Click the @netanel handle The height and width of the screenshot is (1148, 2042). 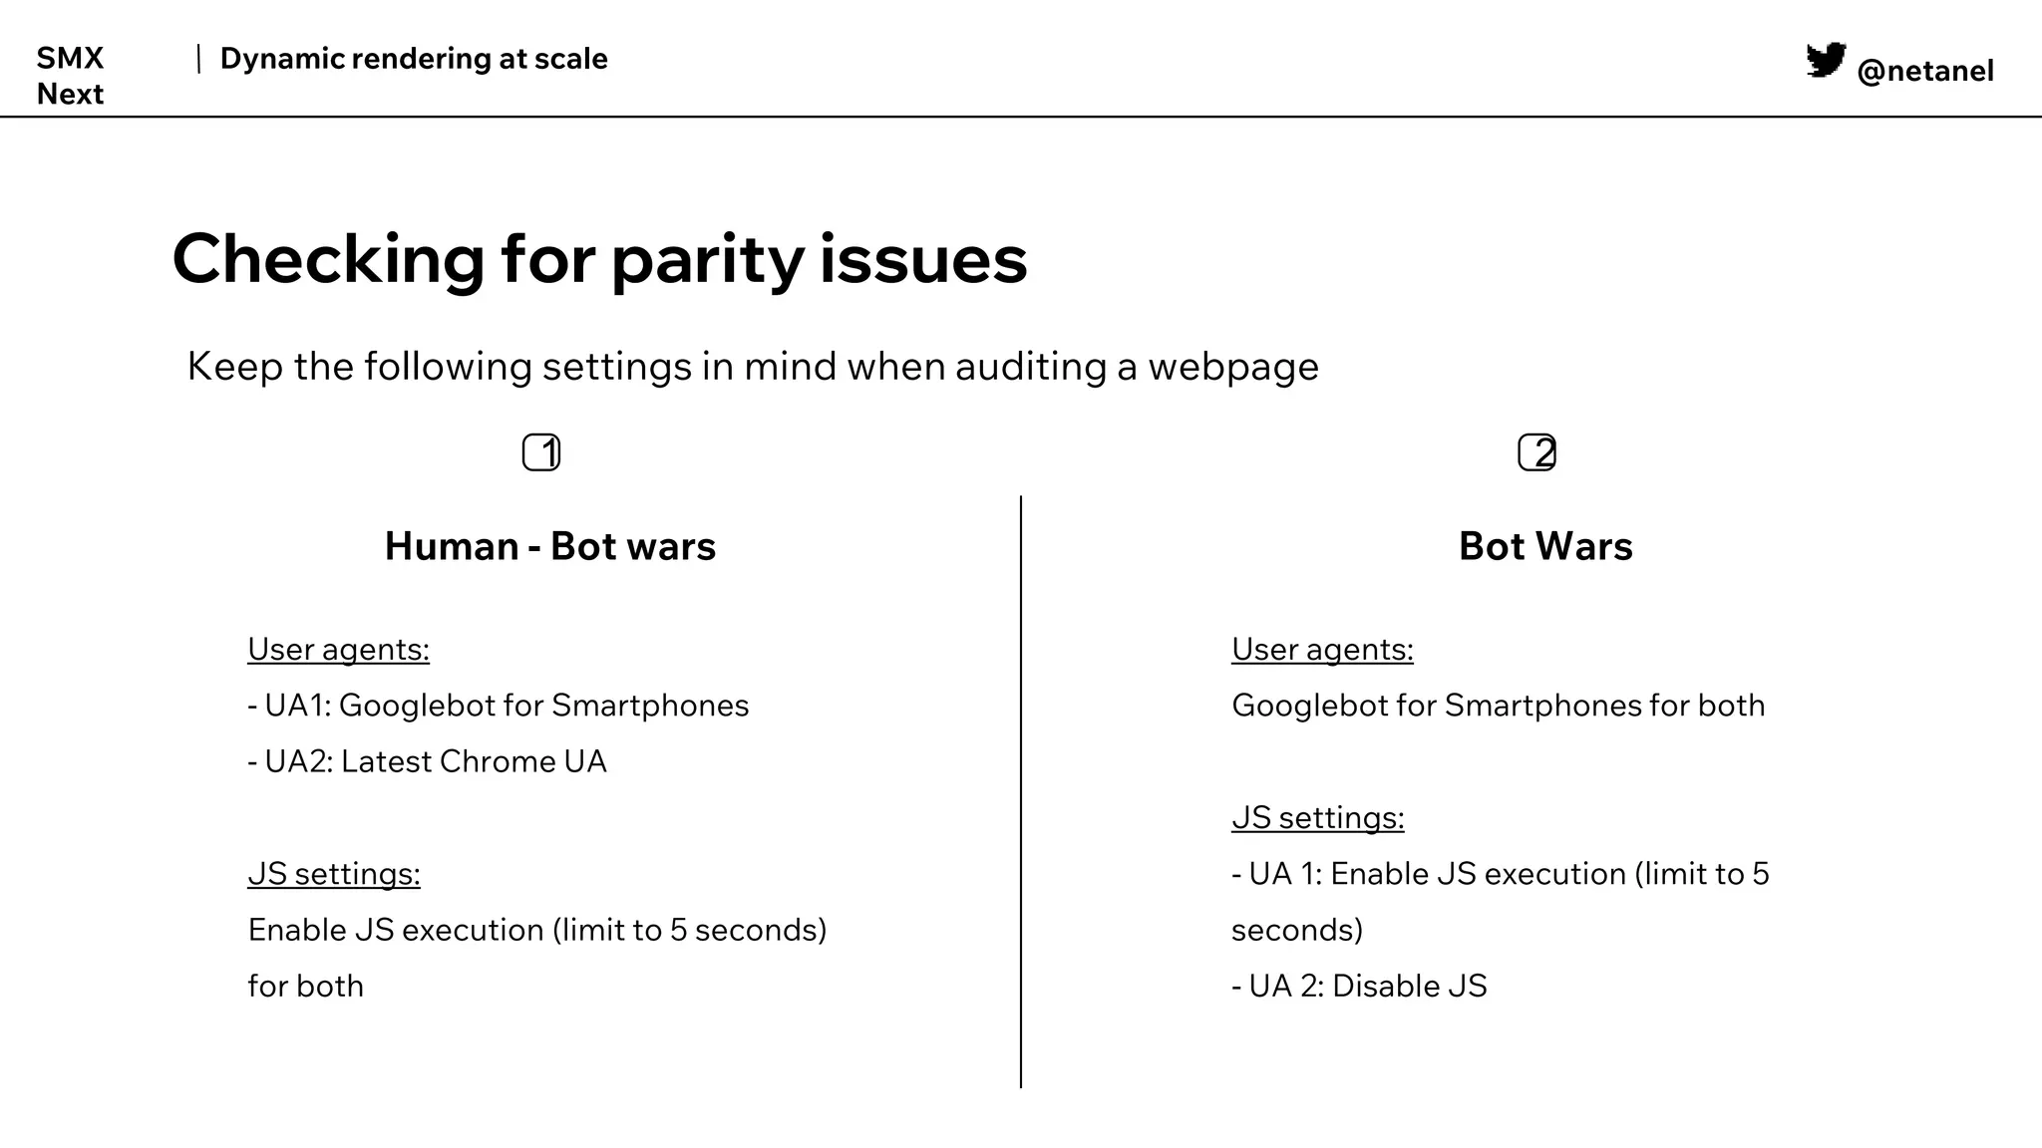[x=1925, y=71]
